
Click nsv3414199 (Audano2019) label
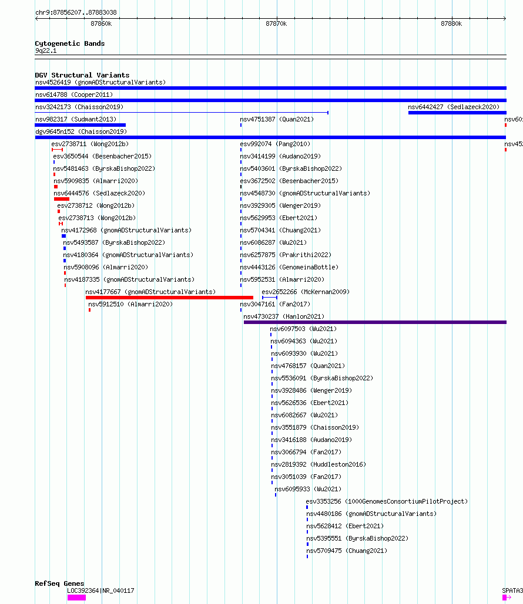click(x=280, y=156)
